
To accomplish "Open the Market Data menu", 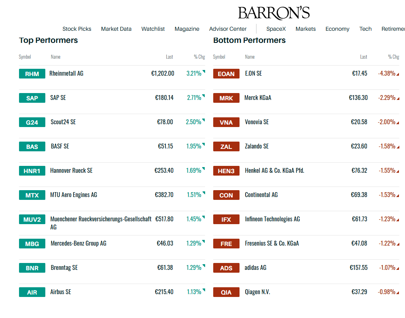I will pos(116,29).
